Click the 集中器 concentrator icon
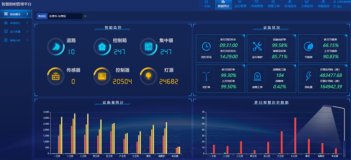351x160 pixels. tap(148, 46)
